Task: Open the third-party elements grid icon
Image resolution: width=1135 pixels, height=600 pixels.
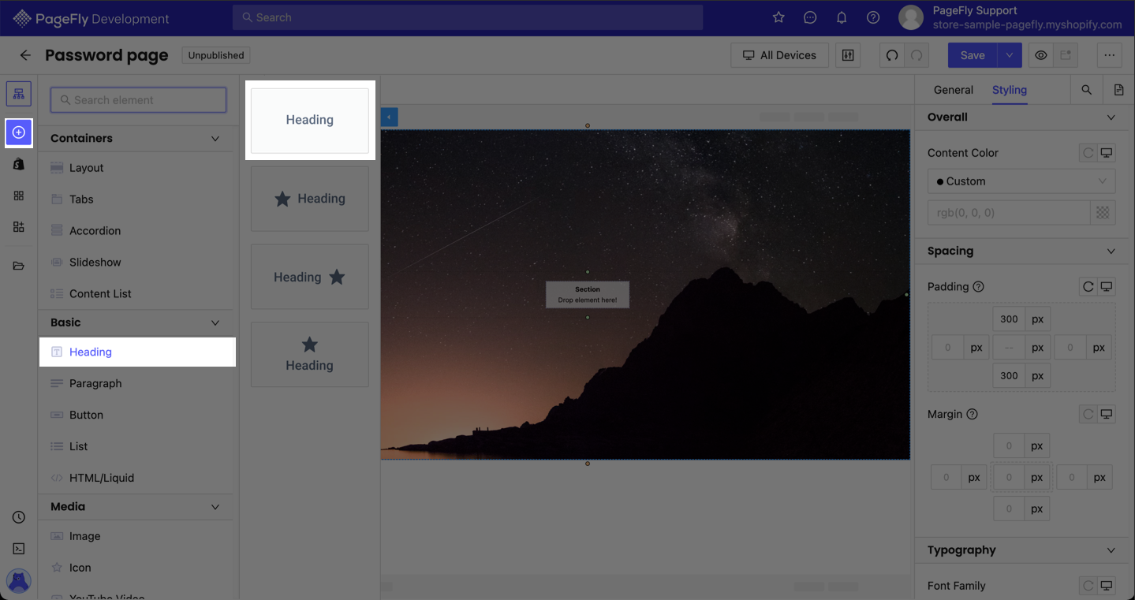Action: tap(19, 196)
